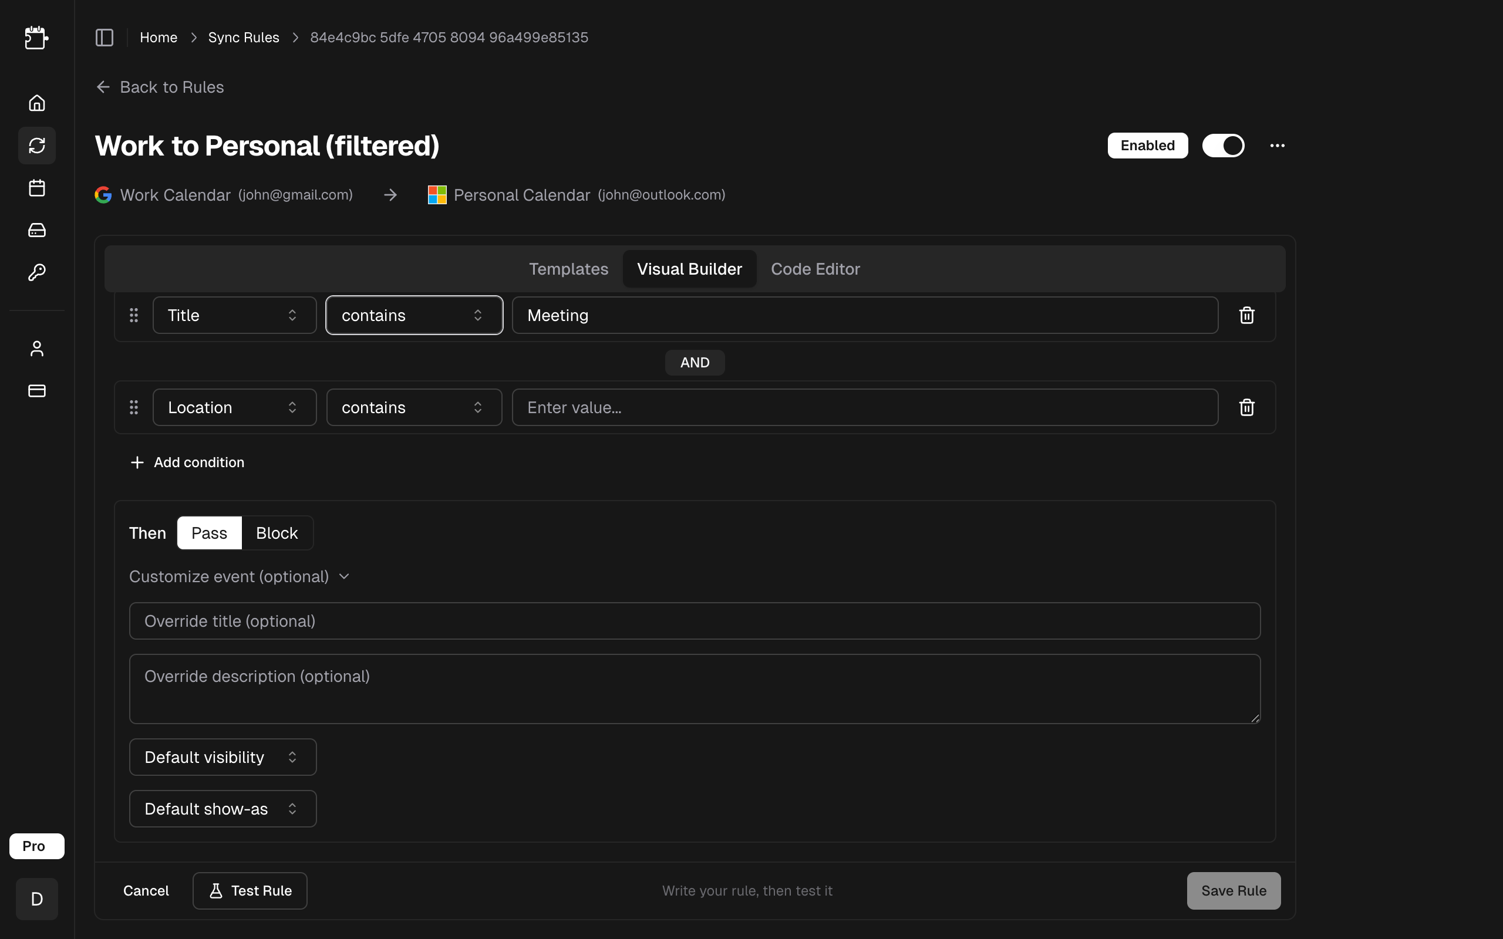Open the Home section in sidebar
The height and width of the screenshot is (939, 1503).
[36, 103]
